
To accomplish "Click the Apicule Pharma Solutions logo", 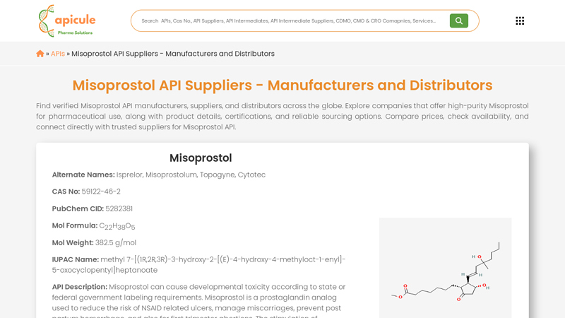I will 67,20.
